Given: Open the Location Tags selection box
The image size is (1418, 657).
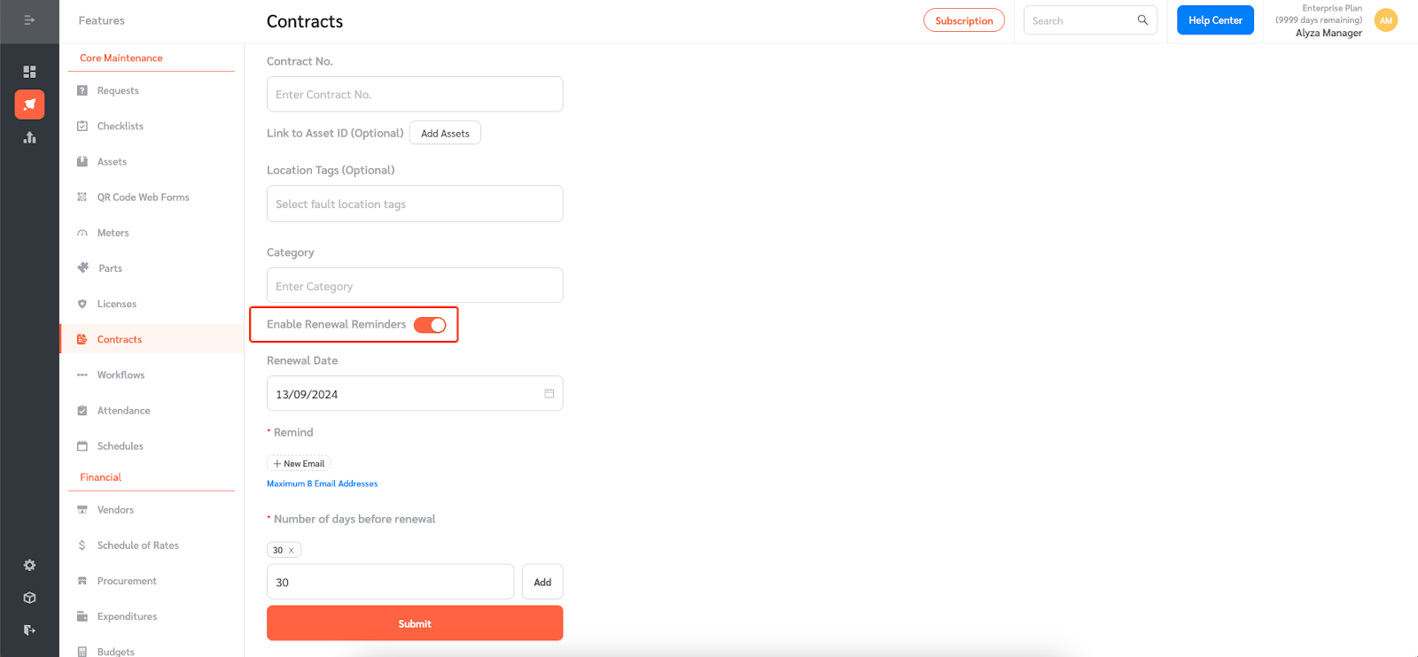Looking at the screenshot, I should coord(415,204).
